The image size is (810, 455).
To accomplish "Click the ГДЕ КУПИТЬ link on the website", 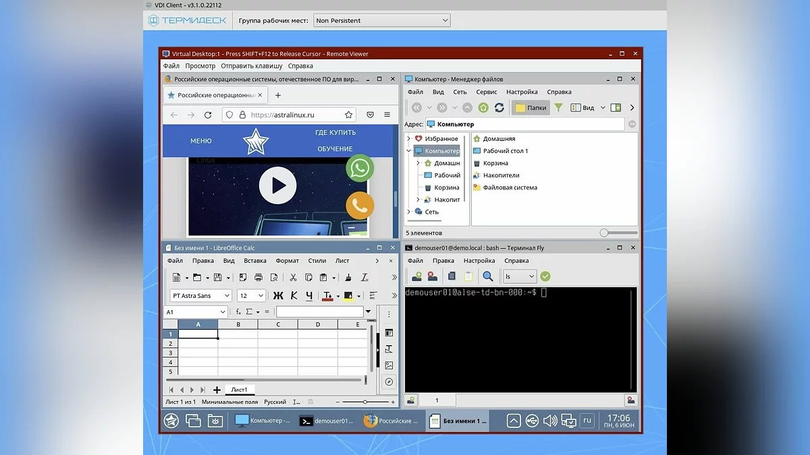I will 335,133.
